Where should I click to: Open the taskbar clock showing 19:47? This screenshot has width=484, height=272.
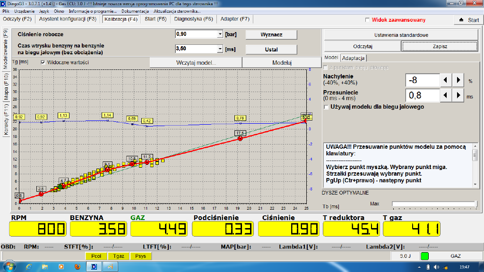tap(464, 267)
